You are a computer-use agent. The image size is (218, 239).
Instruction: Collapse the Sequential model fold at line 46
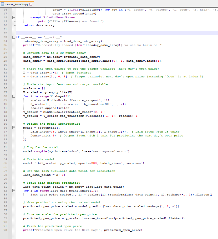click(14, 128)
